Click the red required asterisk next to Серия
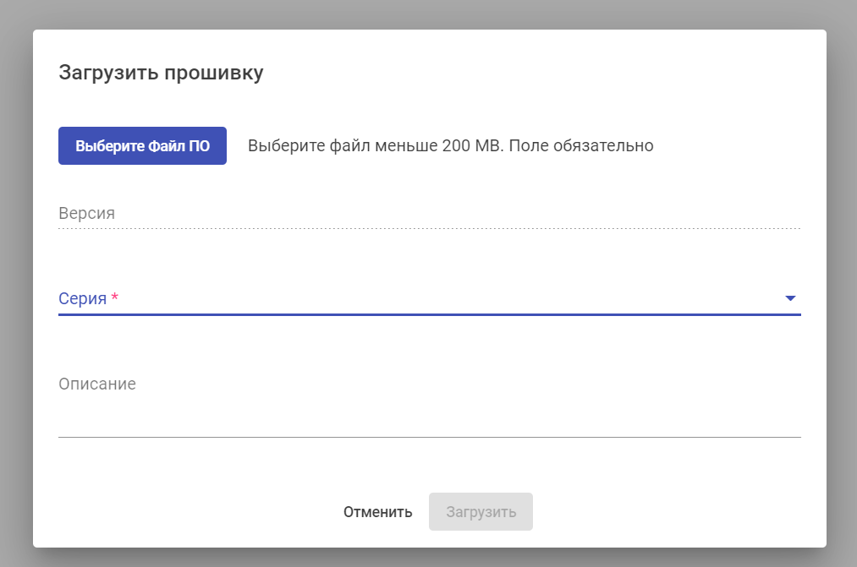Viewport: 857px width, 567px height. point(115,298)
